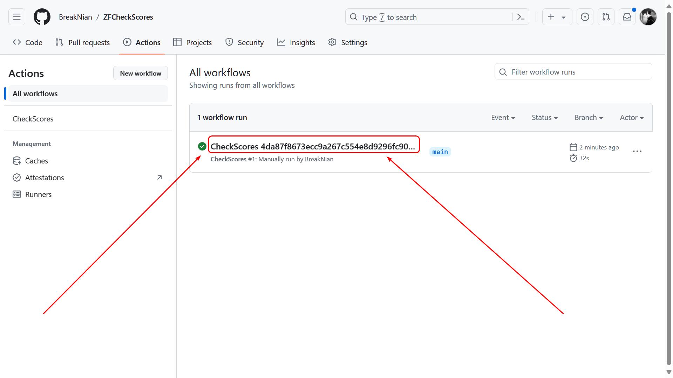This screenshot has width=673, height=378.
Task: Open the workflow run ellipsis menu
Action: click(x=637, y=152)
